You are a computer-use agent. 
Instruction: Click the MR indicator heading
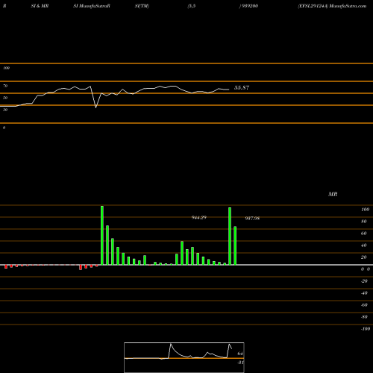coord(333,194)
